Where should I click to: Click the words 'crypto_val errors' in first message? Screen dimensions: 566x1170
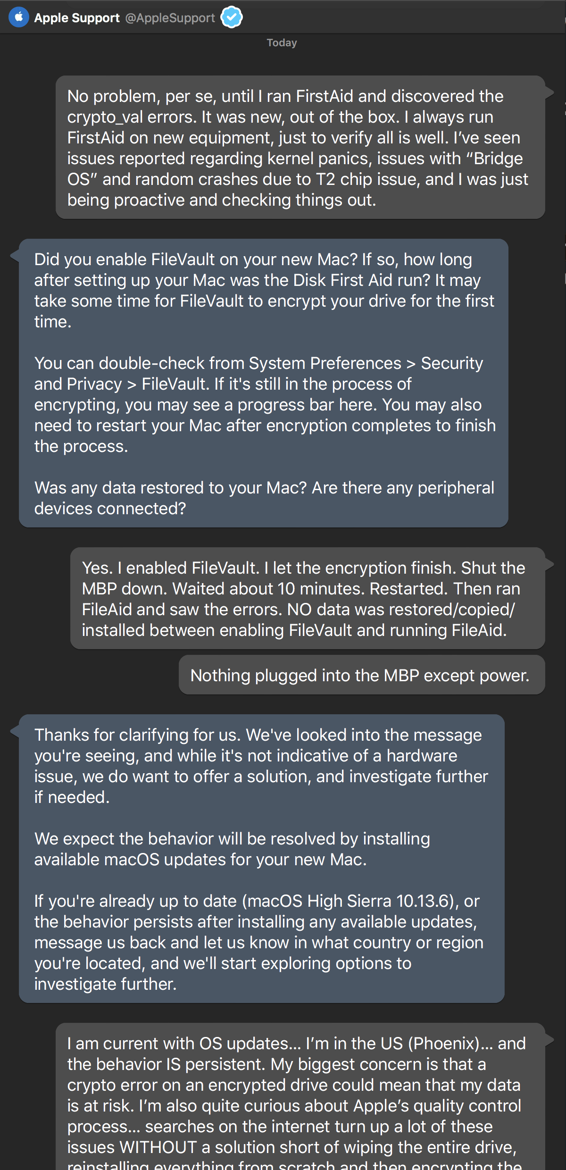tap(132, 117)
